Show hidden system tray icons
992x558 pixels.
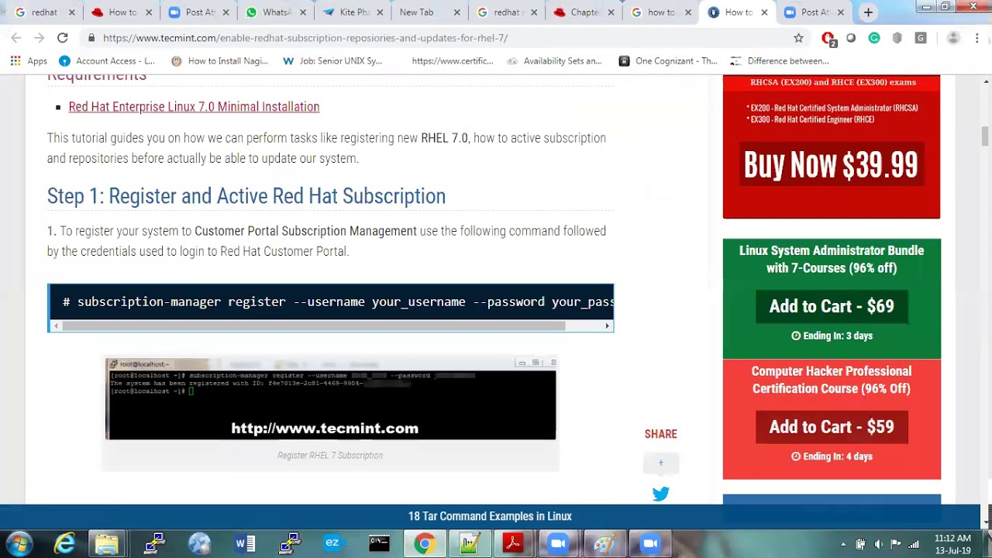[x=843, y=544]
